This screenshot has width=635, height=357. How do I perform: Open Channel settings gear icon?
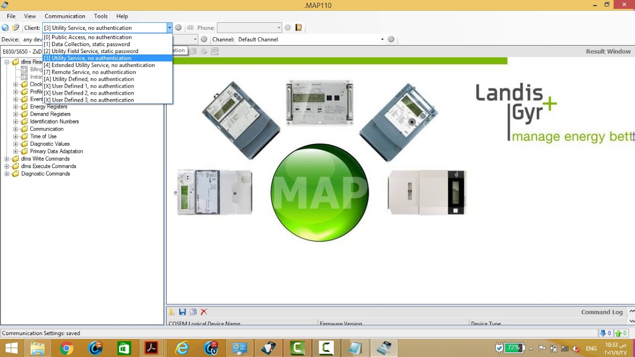(391, 39)
